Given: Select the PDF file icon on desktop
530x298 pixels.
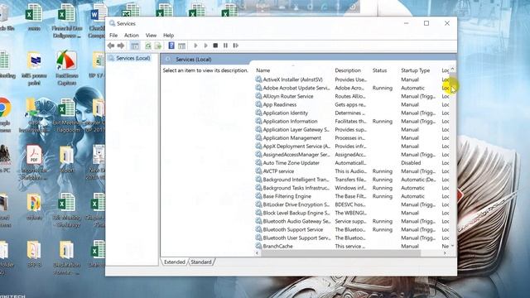Looking at the screenshot, I should click(34, 155).
